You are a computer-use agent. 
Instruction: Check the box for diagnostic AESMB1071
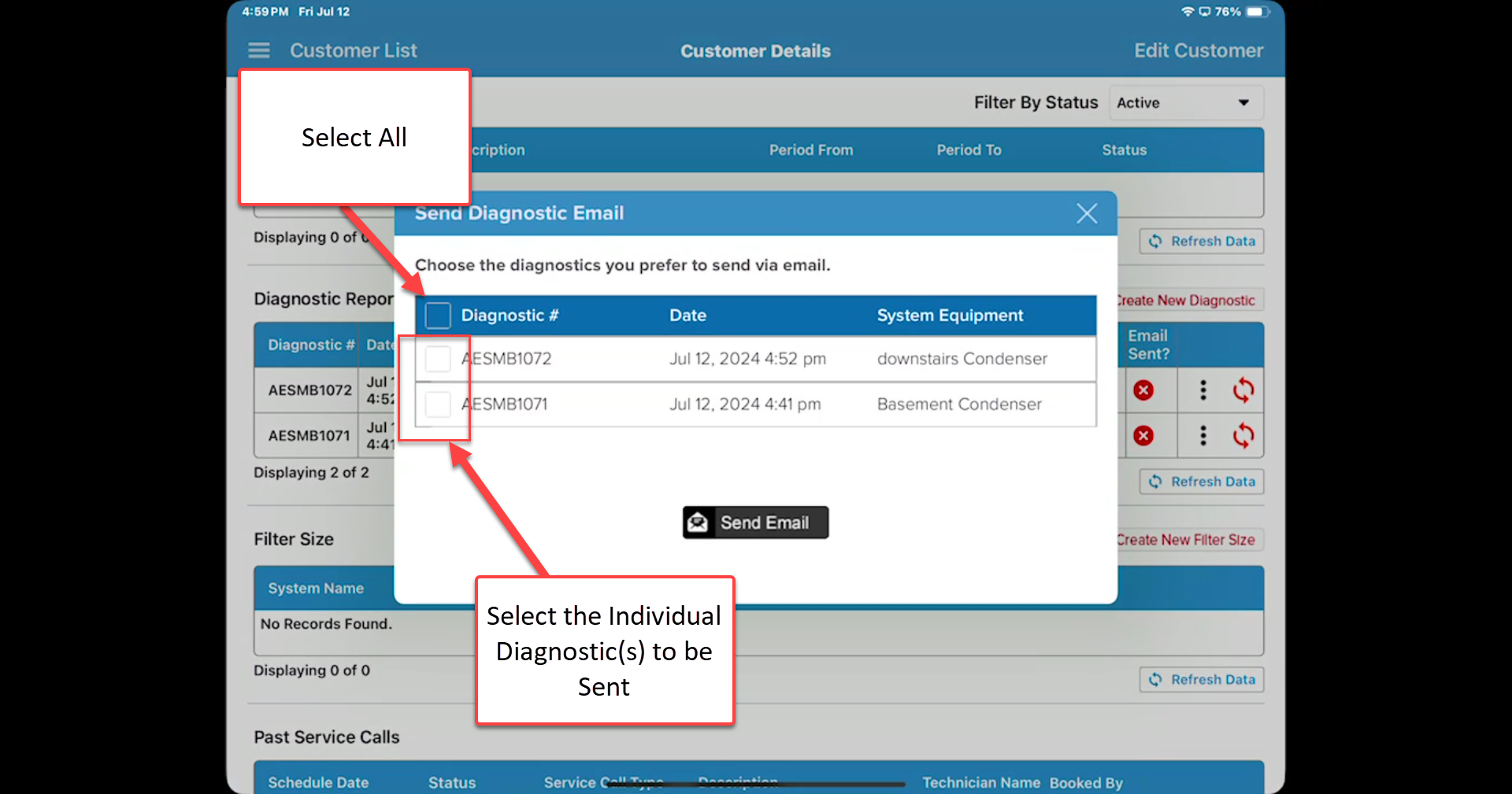438,404
